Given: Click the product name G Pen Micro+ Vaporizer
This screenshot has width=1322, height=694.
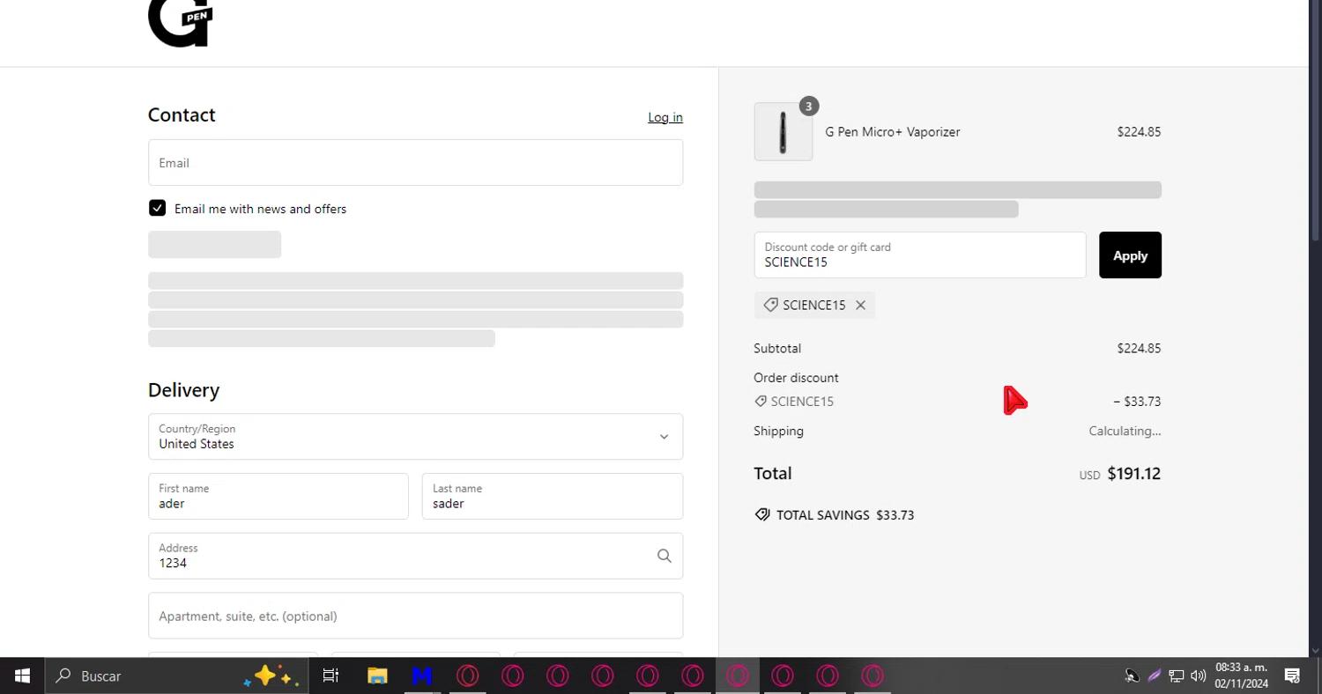Looking at the screenshot, I should pyautogui.click(x=893, y=132).
